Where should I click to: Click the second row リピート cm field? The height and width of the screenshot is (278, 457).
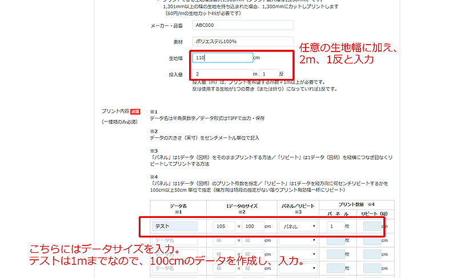[x=371, y=241]
